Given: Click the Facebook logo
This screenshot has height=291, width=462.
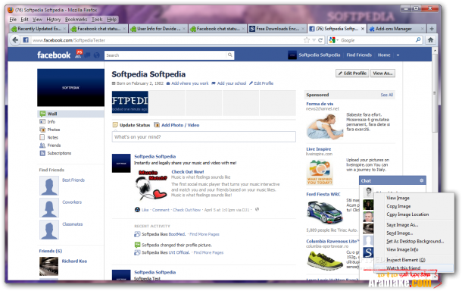Looking at the screenshot, I should click(54, 55).
